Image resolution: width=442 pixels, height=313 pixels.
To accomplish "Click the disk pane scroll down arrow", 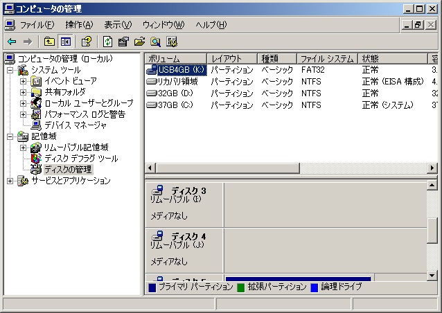I will tap(432, 275).
